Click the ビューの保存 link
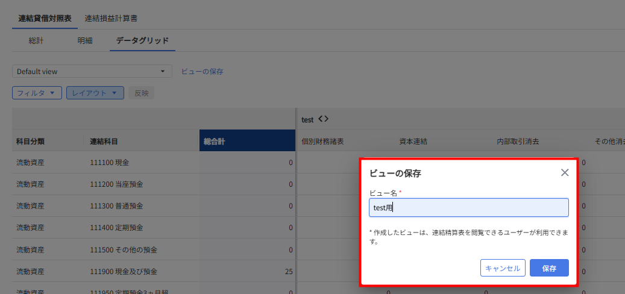This screenshot has height=294, width=625. click(x=203, y=71)
